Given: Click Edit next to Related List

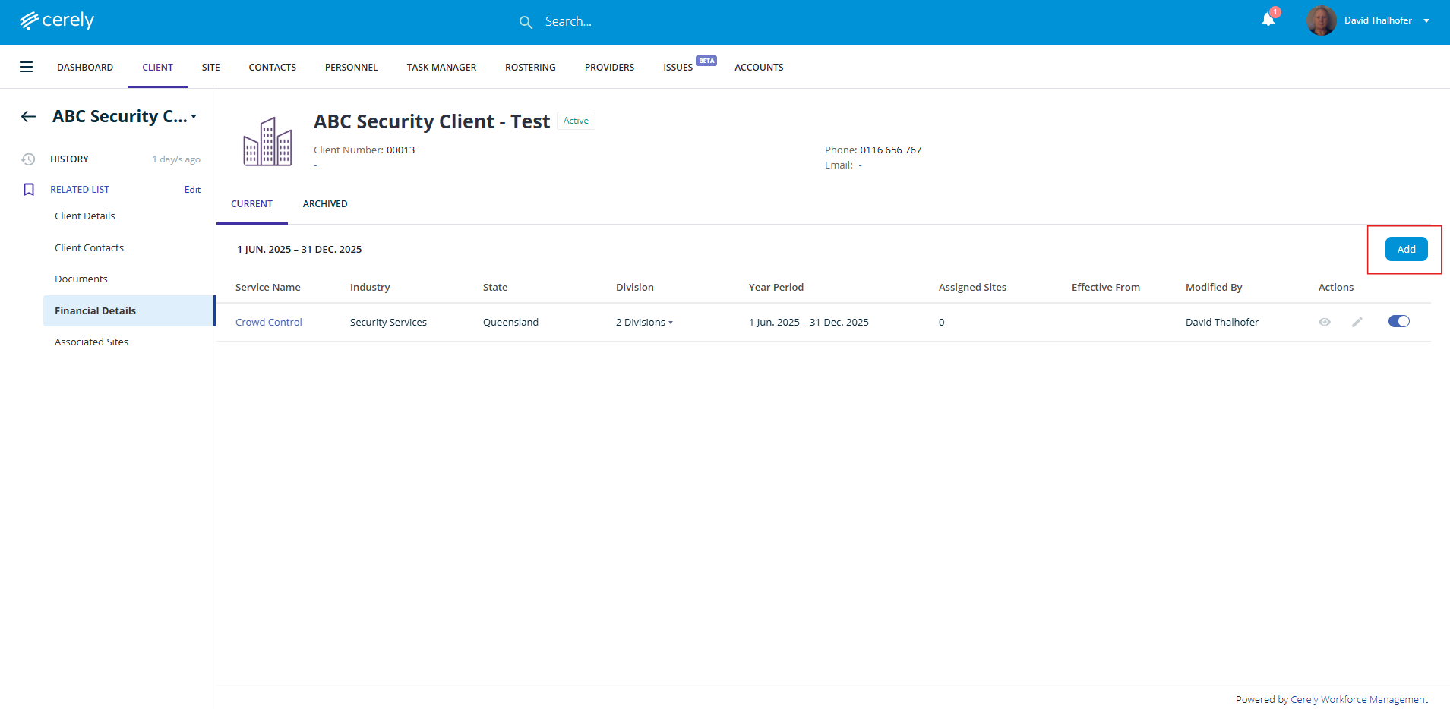Looking at the screenshot, I should tap(192, 189).
